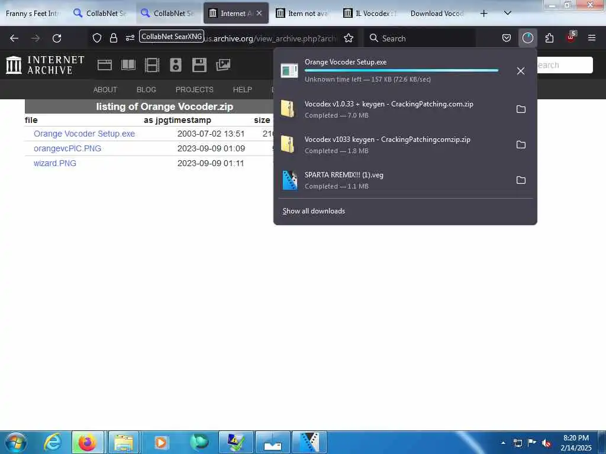The image size is (606, 454).
Task: Open site permissions icon in address bar
Action: coord(130,38)
